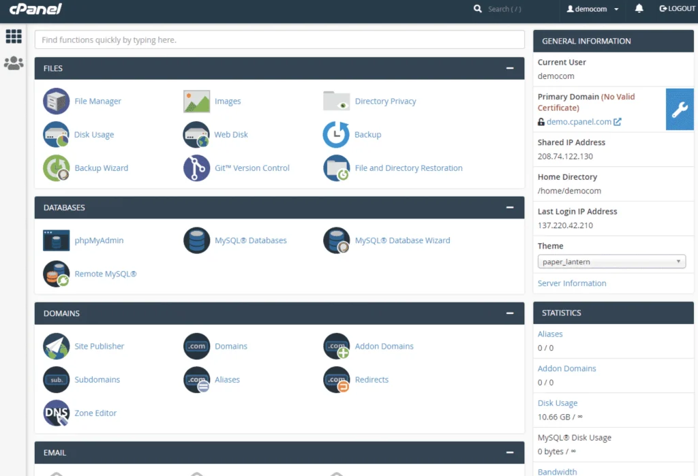
Task: Click the search magnifier icon in header
Action: (x=477, y=8)
